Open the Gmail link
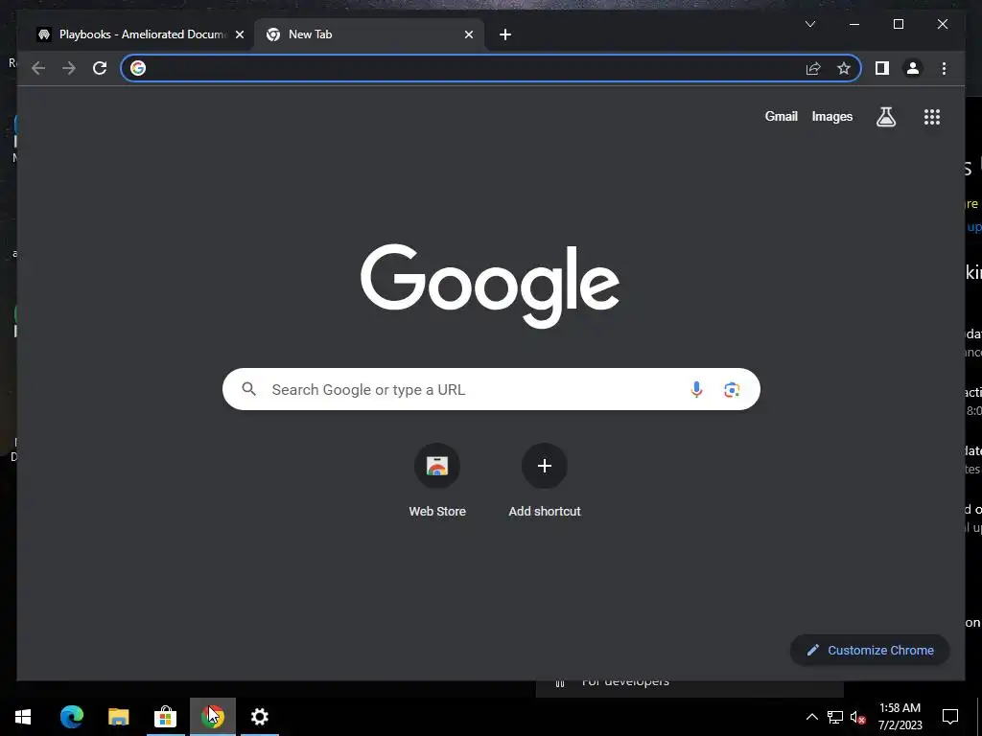The image size is (982, 736). pyautogui.click(x=781, y=116)
